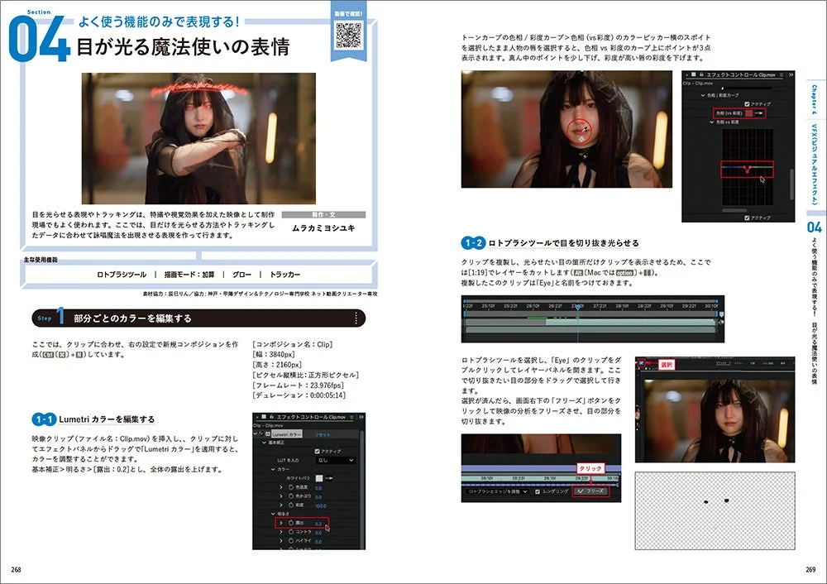
Task: Click the eyedropper next to 色相 (vs 彩度)
Action: [758, 113]
